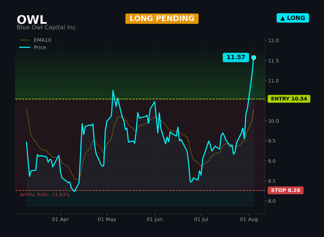Click the 10.0 price axis label
This screenshot has width=324, height=237.
(273, 121)
